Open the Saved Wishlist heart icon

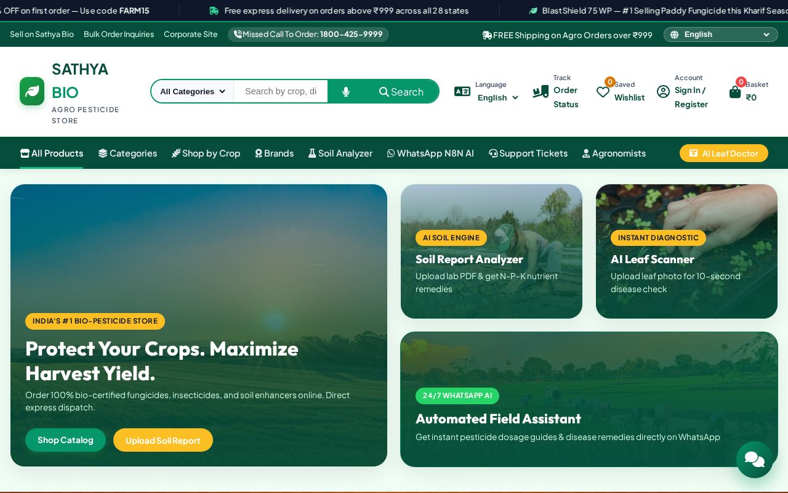[603, 92]
